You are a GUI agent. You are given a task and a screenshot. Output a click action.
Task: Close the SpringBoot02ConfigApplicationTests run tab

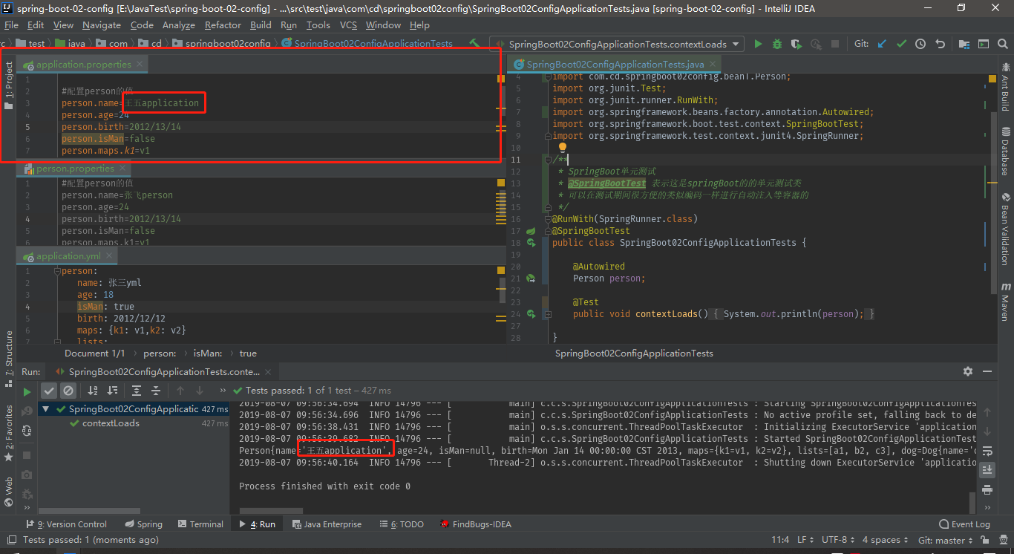pyautogui.click(x=268, y=371)
